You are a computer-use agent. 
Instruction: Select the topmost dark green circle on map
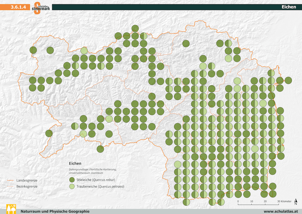coord(135,28)
